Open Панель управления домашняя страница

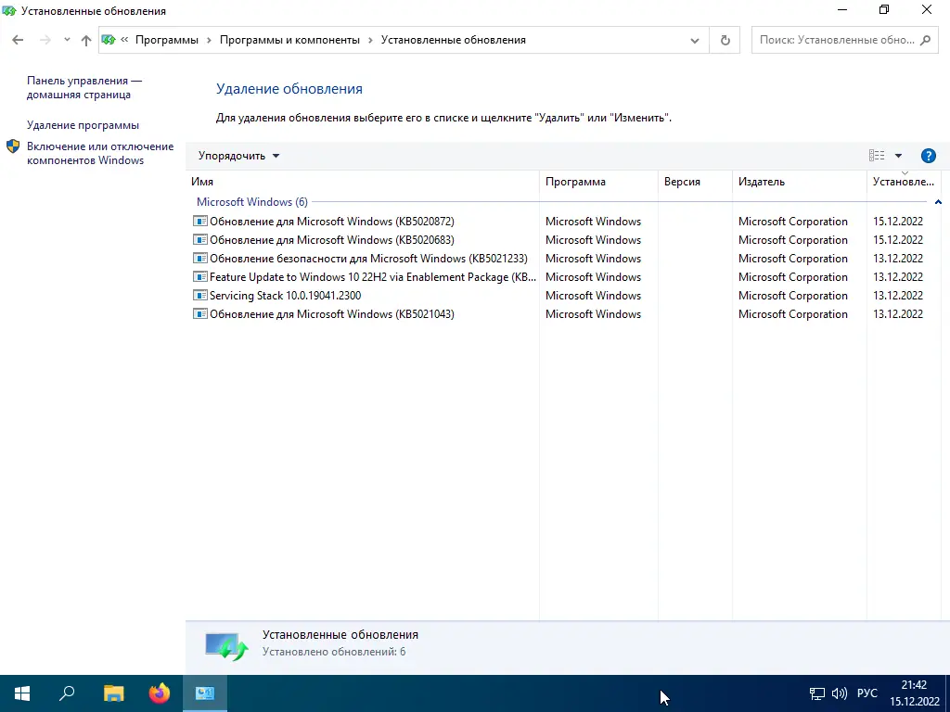[84, 88]
